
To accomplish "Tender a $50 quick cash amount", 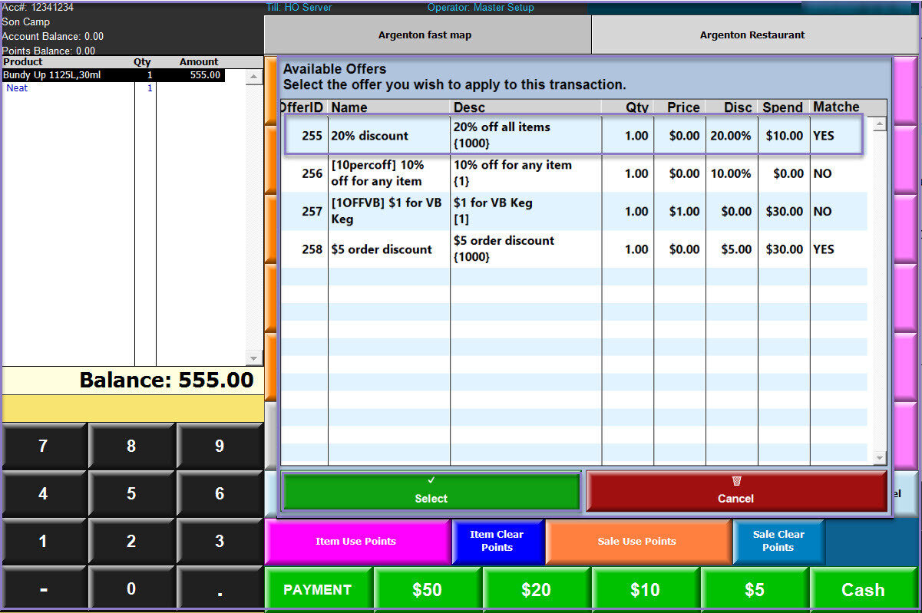I will pyautogui.click(x=427, y=589).
